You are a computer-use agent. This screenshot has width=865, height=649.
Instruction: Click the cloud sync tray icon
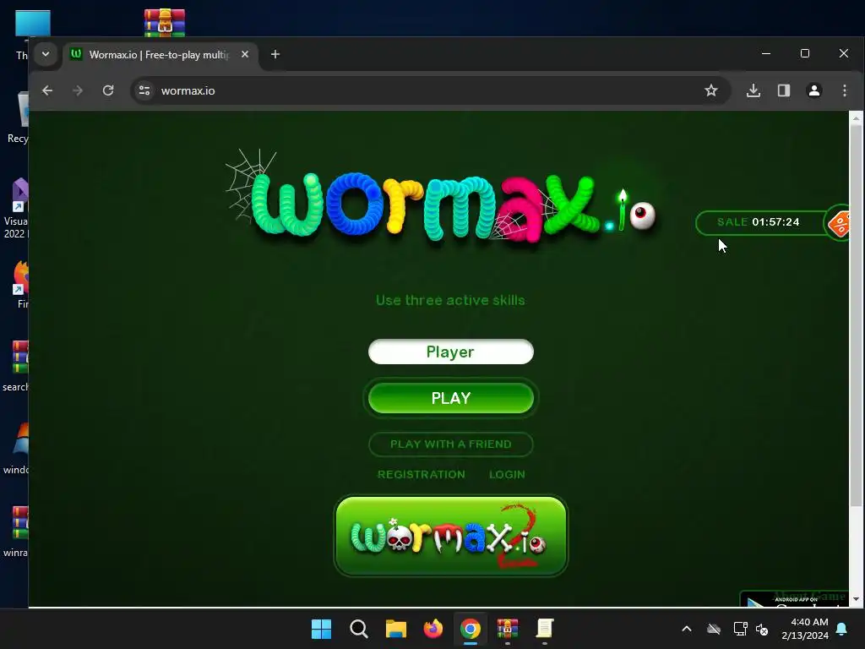[714, 629]
